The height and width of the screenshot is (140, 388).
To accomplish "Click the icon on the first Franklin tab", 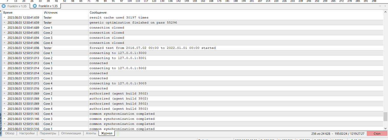I will (x=4, y=6).
